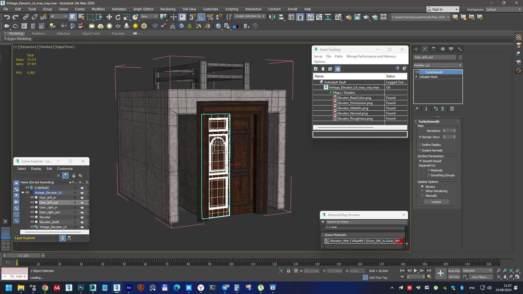Select the When Rendering update option
The image size is (523, 294).
tap(422, 191)
